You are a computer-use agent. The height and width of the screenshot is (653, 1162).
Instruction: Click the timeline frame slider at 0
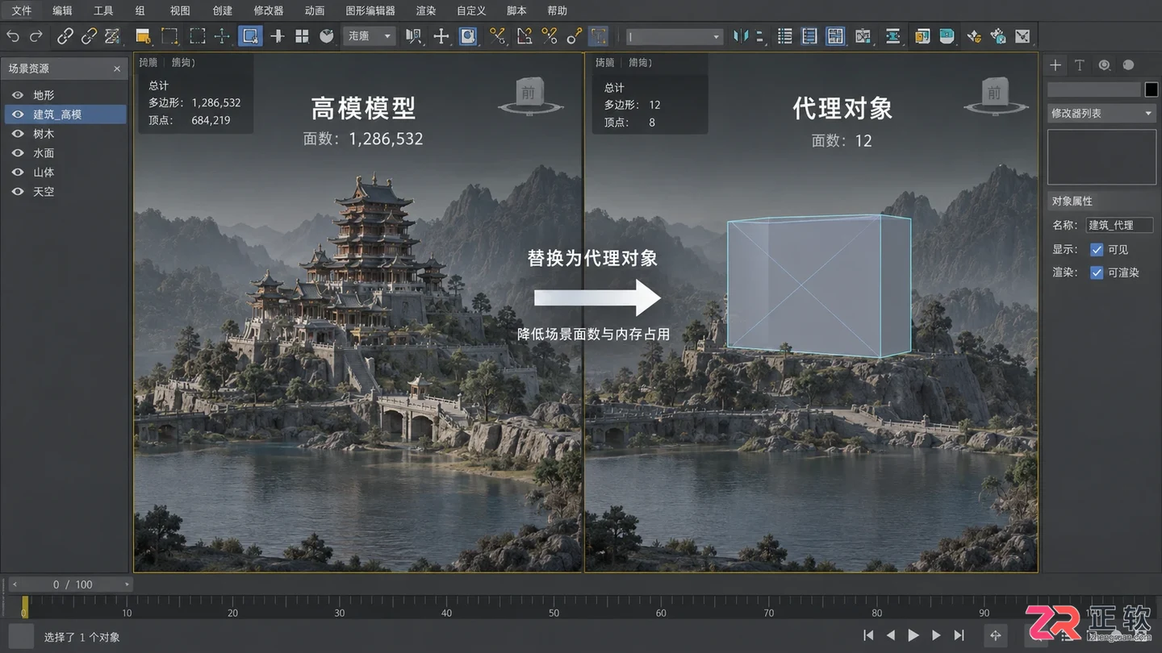click(x=25, y=607)
